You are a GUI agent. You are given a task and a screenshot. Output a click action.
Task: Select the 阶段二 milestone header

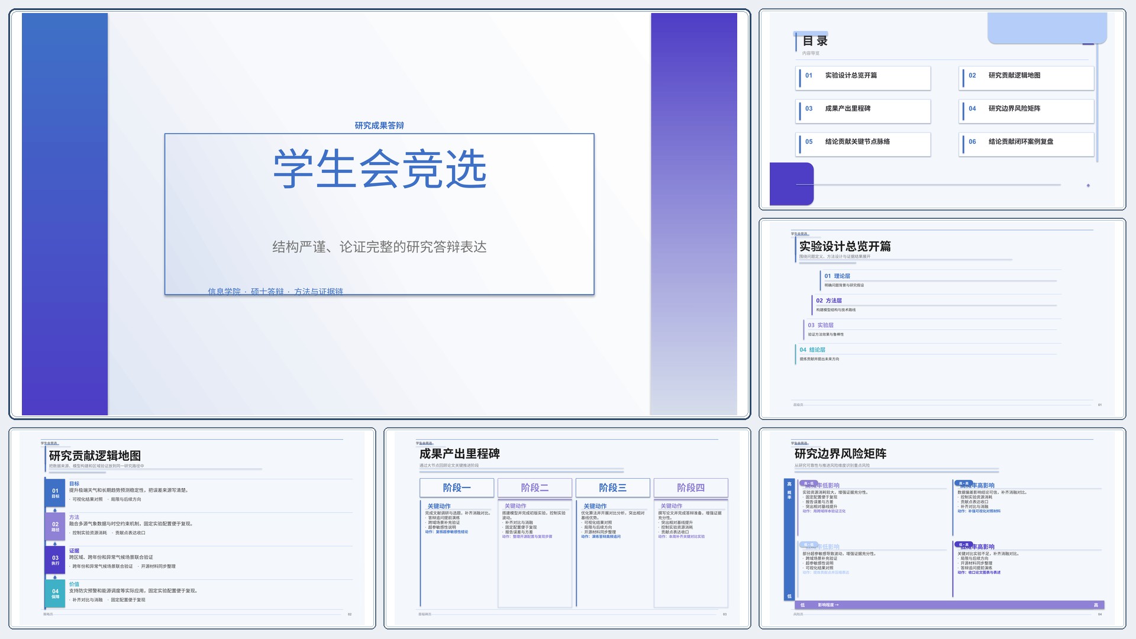(535, 488)
